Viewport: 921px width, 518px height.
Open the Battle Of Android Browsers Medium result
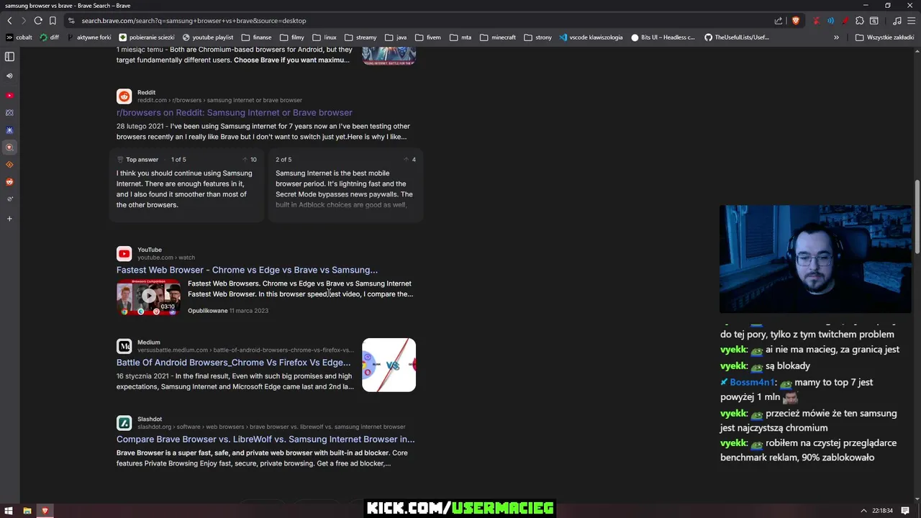[234, 363]
